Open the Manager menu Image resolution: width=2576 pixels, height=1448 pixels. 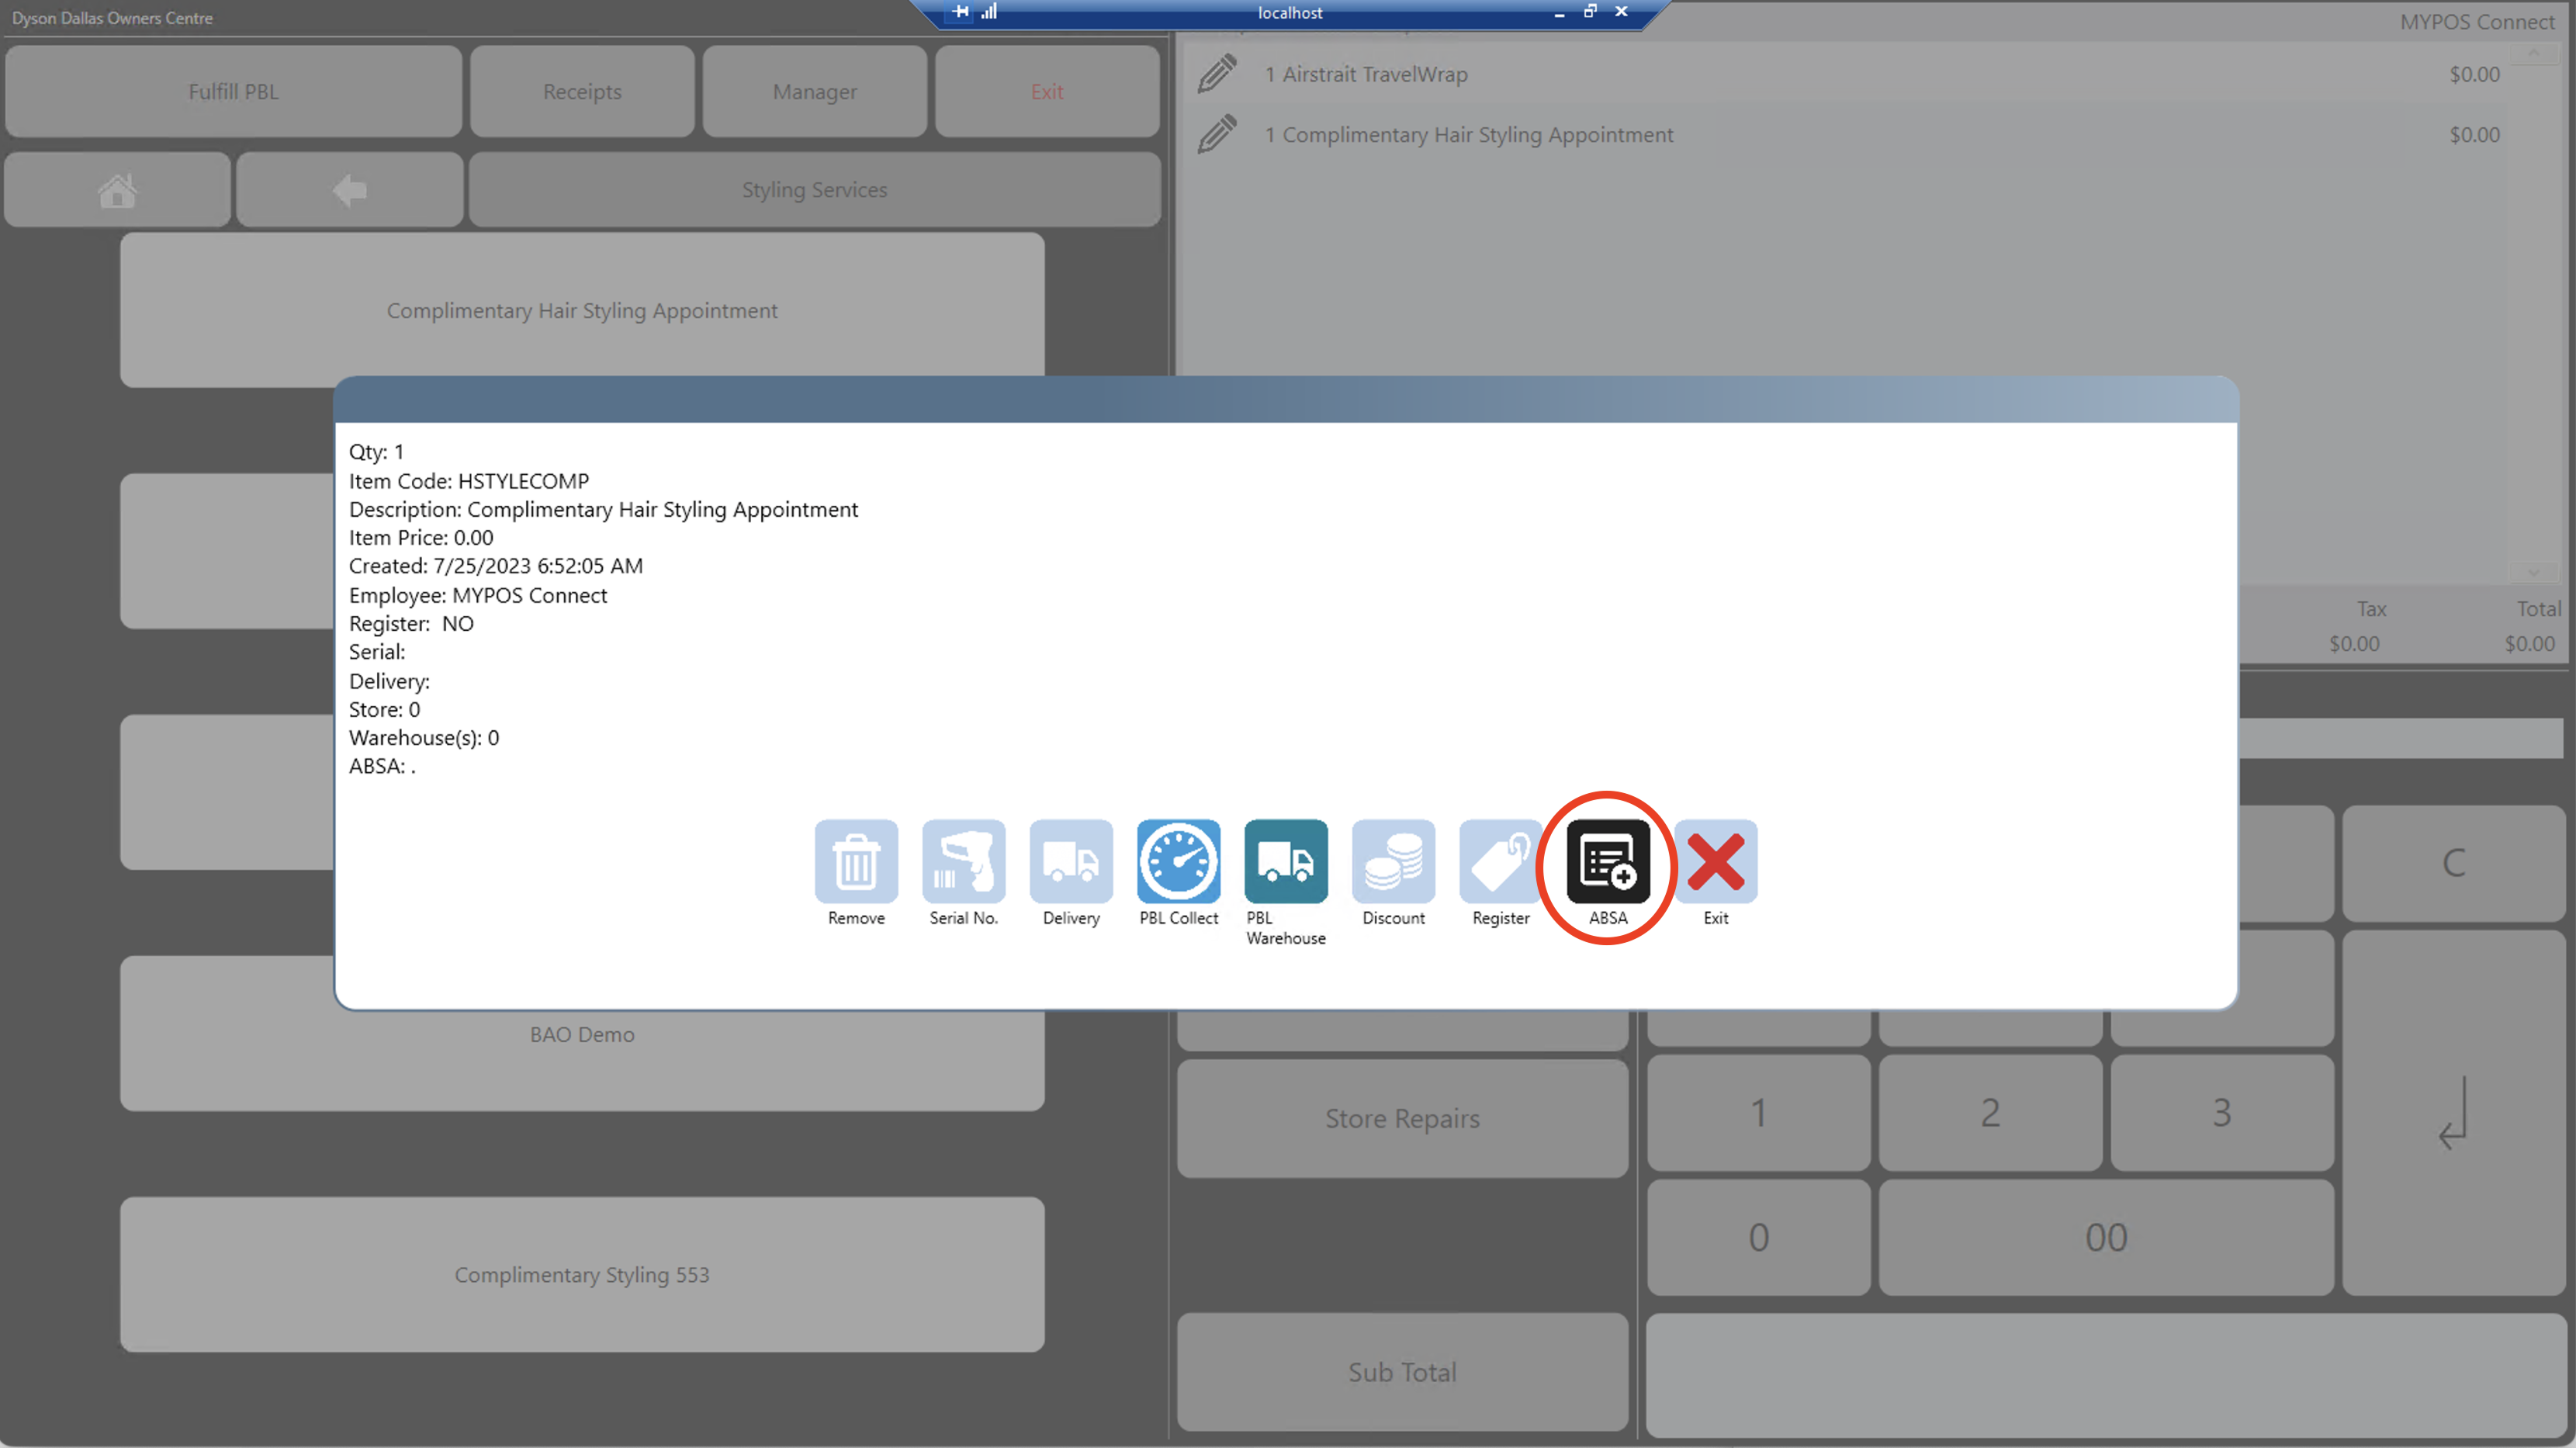814,91
